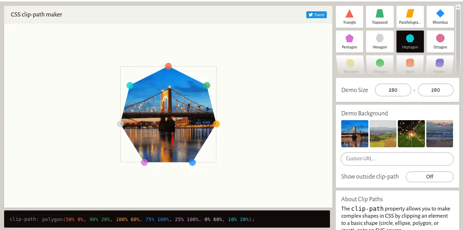The width and height of the screenshot is (463, 230).
Task: Click the red top vertex handle
Action: pyautogui.click(x=168, y=66)
